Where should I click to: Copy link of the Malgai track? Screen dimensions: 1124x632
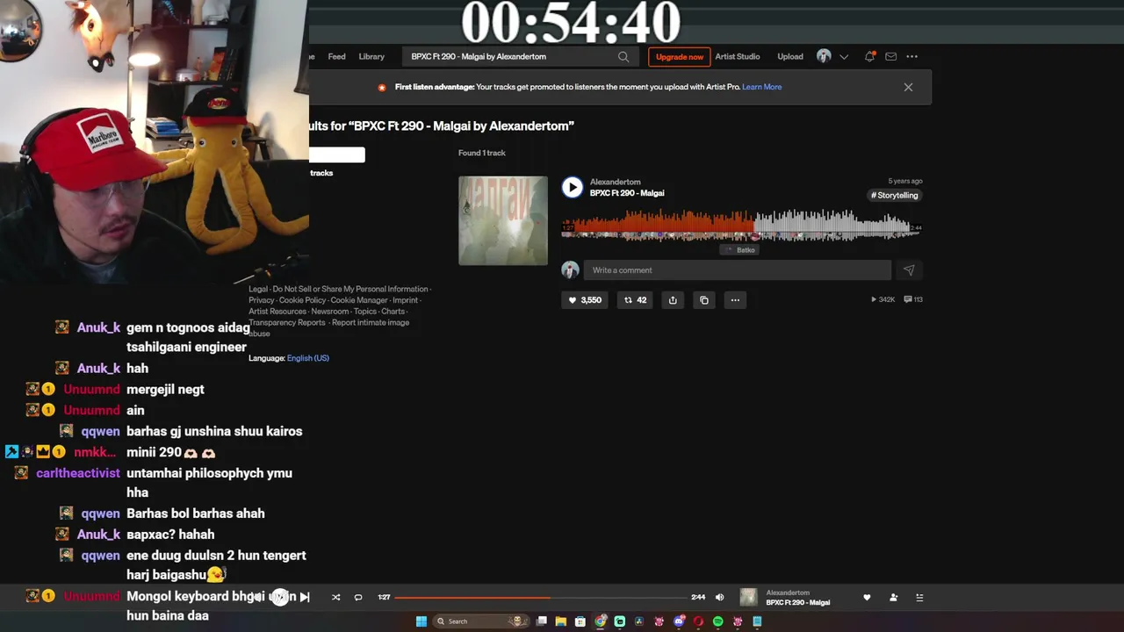point(704,300)
